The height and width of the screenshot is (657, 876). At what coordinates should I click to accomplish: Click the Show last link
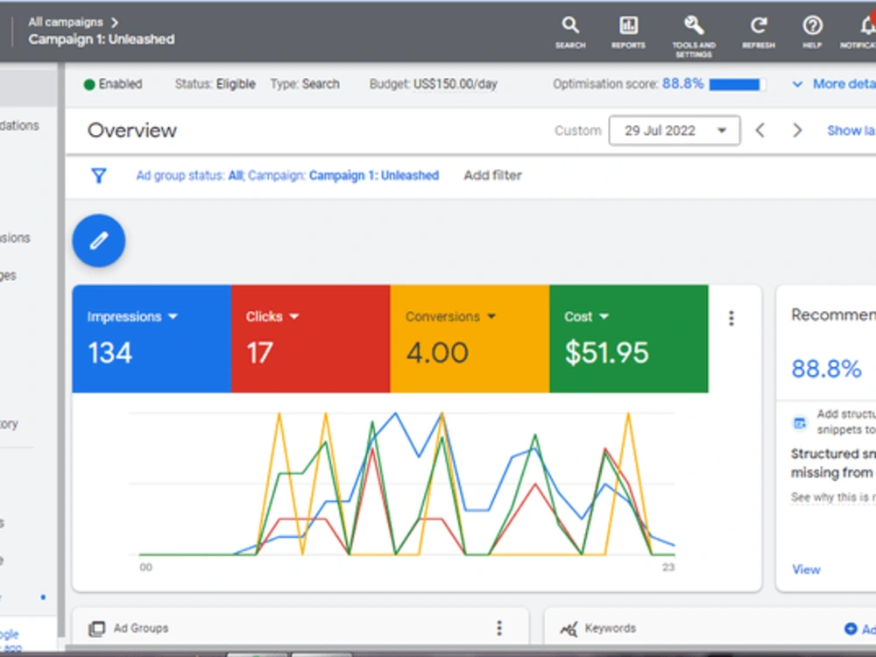point(851,131)
